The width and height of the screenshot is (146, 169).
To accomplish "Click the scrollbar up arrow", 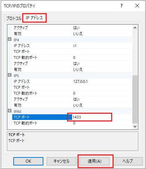I will 135,28.
